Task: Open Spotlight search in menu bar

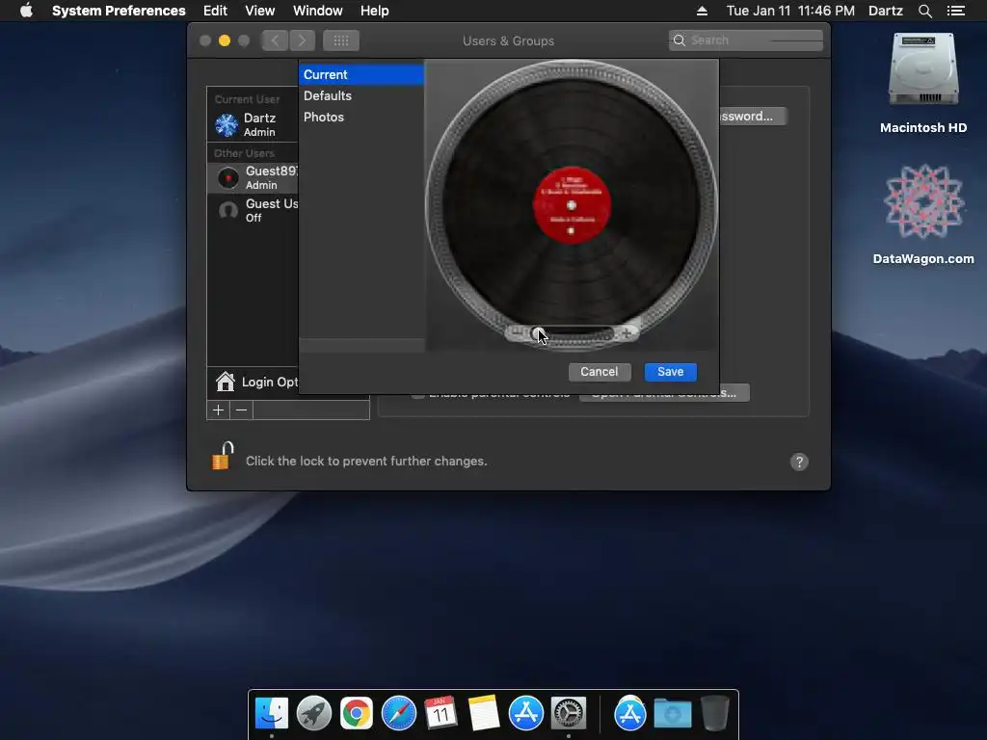Action: coord(924,11)
